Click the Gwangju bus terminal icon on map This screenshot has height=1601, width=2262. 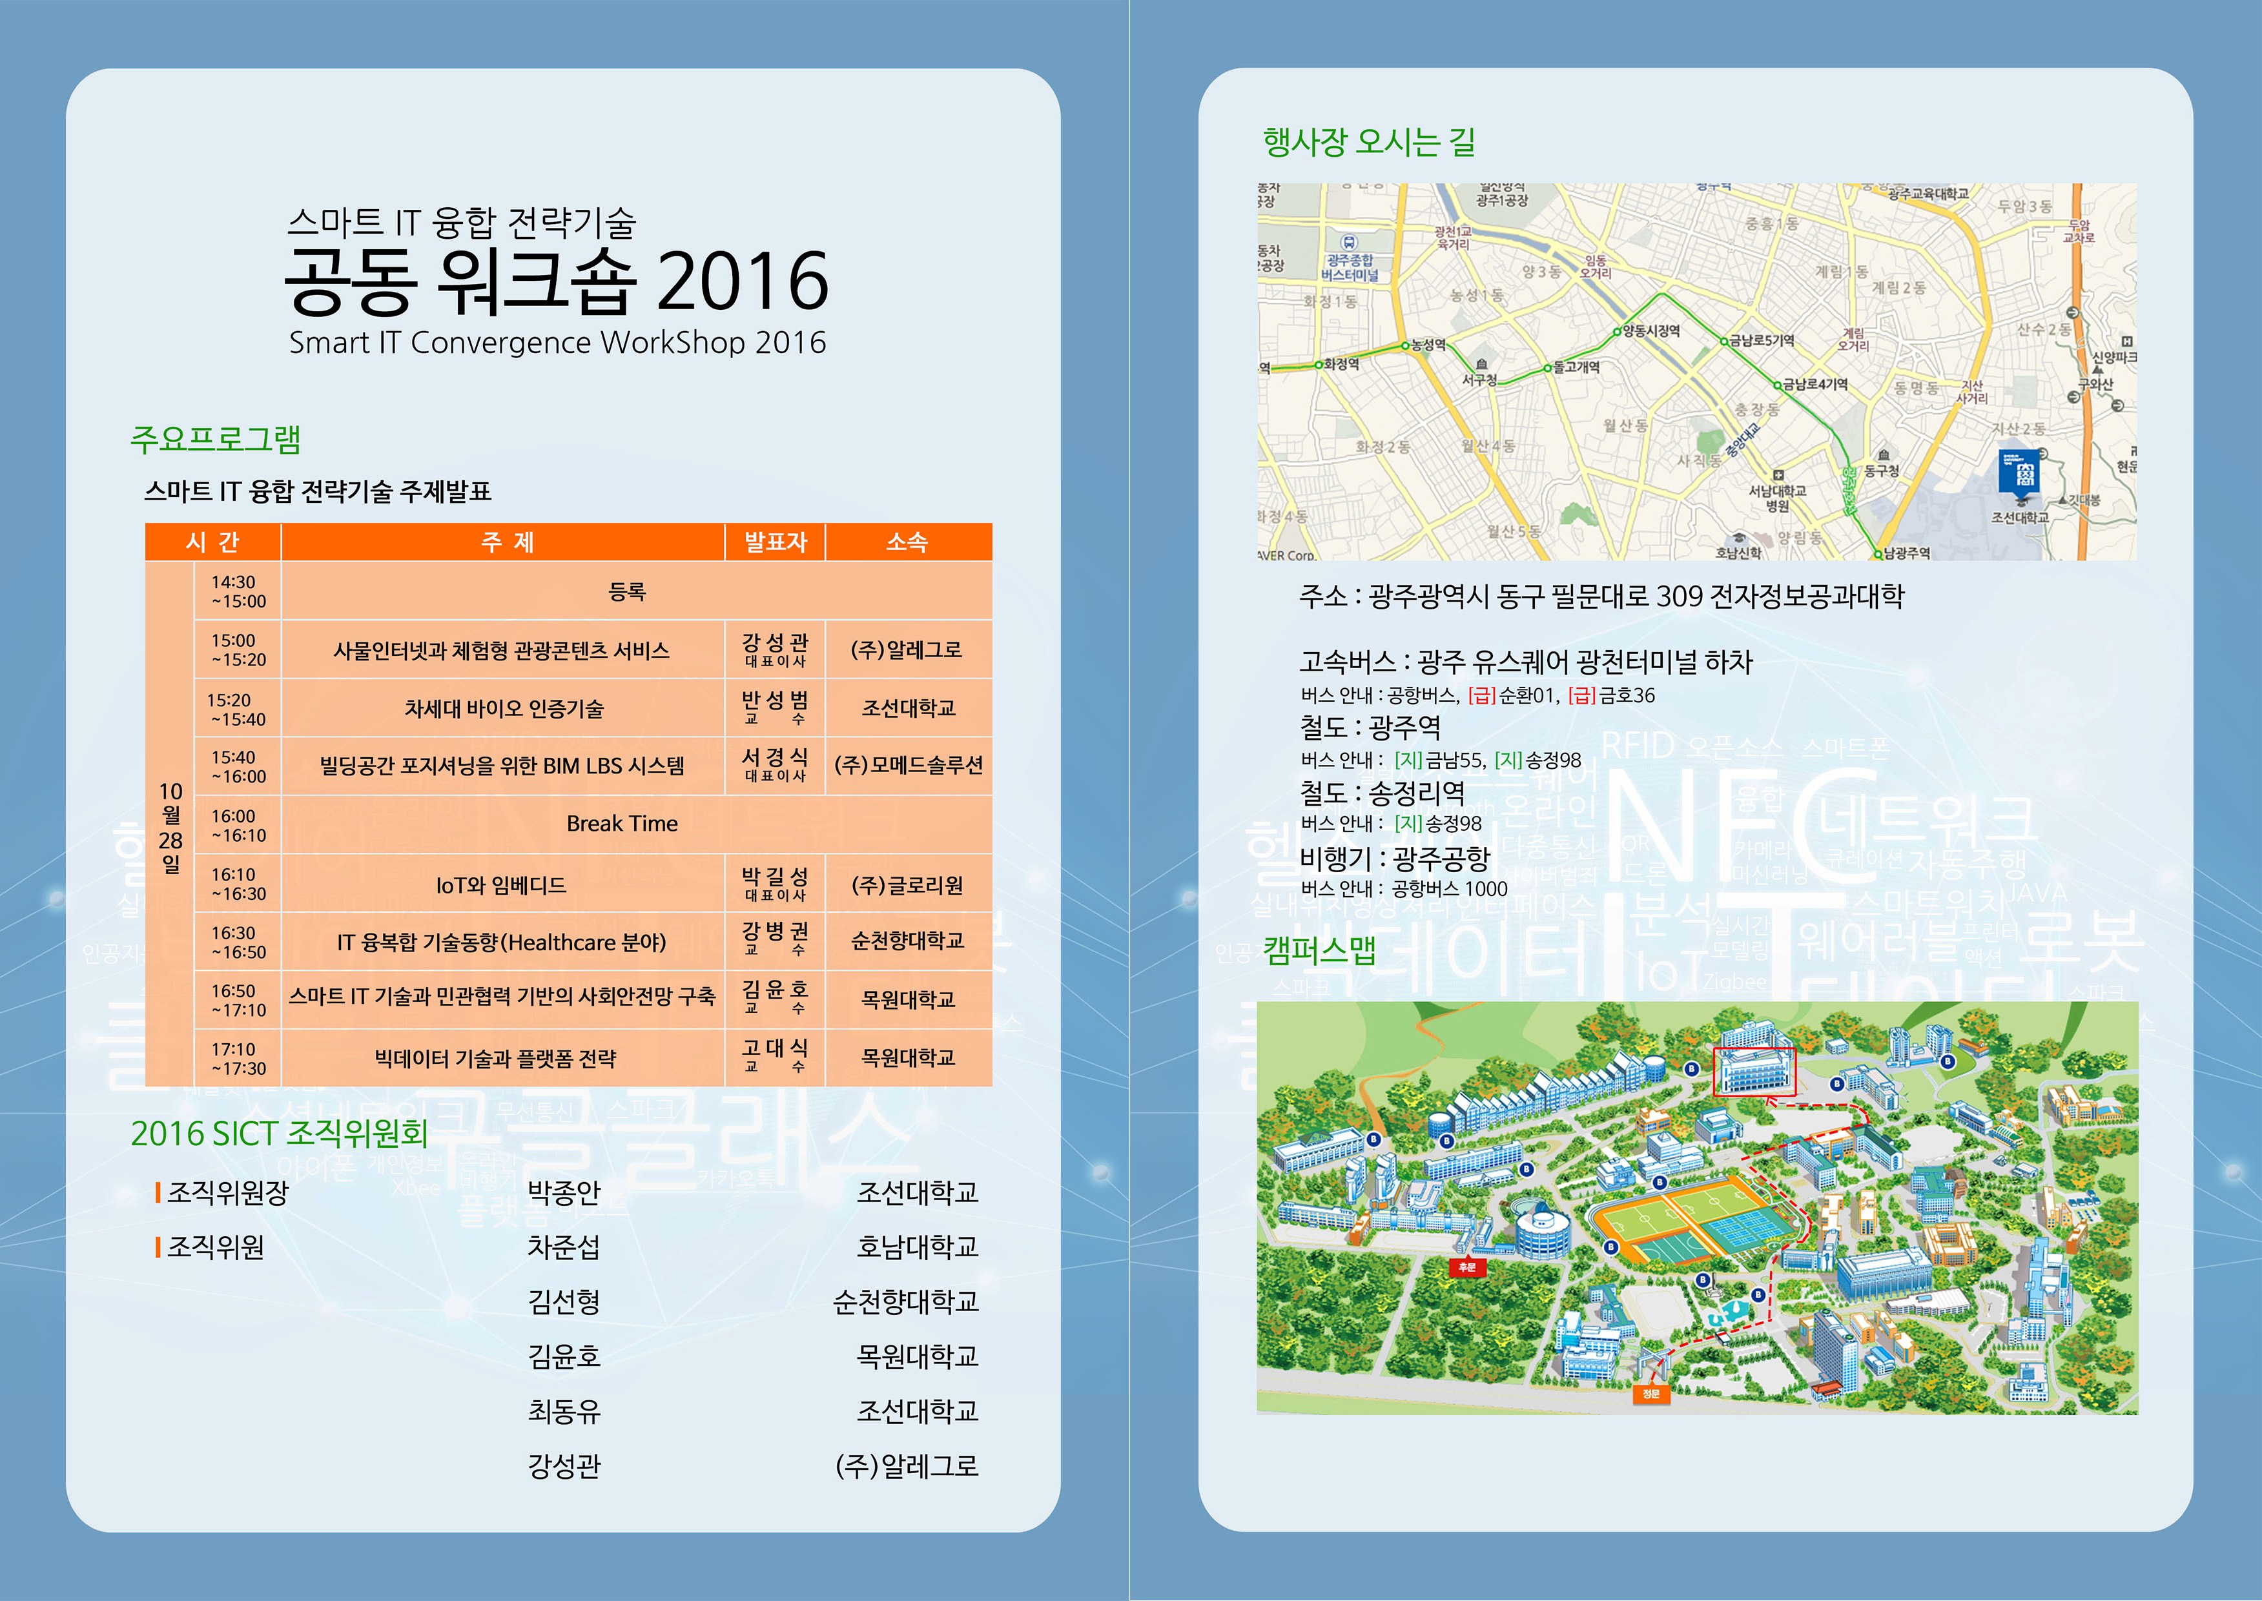pyautogui.click(x=1349, y=243)
